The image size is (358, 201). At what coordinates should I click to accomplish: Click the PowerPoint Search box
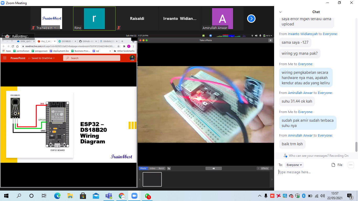coord(92,58)
